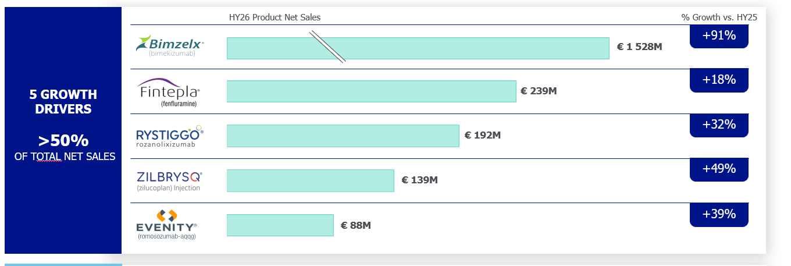Click the '% Growth vs. HY25' header
The image size is (791, 266).
(x=719, y=17)
